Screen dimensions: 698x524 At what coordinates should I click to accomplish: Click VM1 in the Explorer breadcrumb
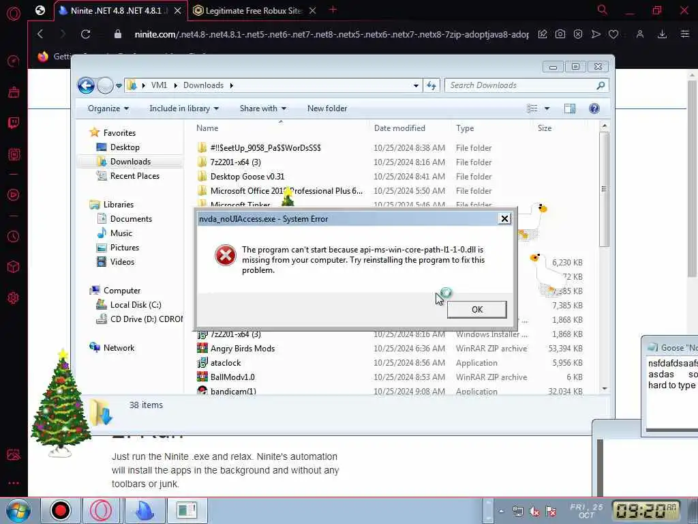(x=159, y=85)
